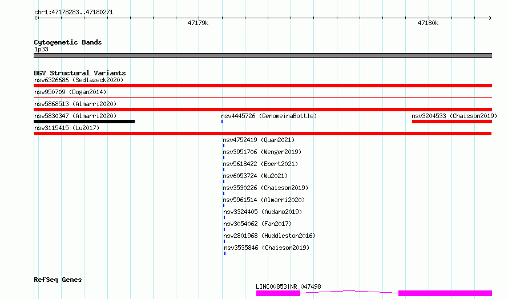Select nsv3324405 (Audano2019) variant
Image resolution: width=508 pixels, height=299 pixels.
click(x=263, y=212)
